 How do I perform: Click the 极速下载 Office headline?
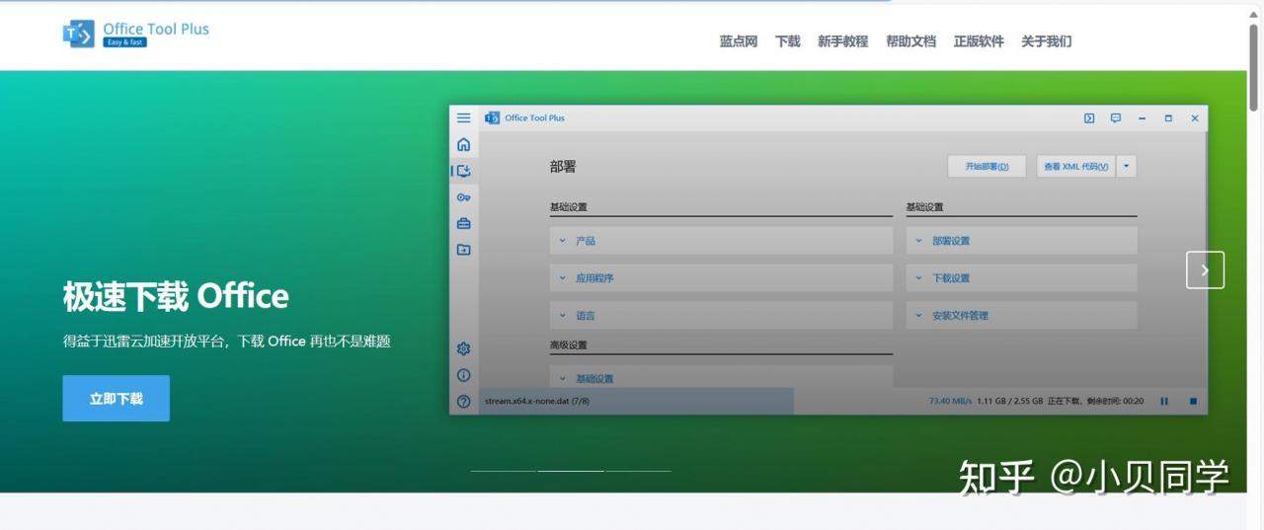pos(176,296)
